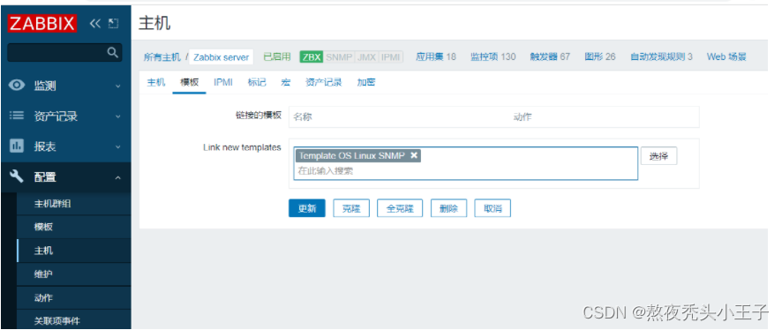The height and width of the screenshot is (330, 782).
Task: Click the 更新 button
Action: click(307, 208)
